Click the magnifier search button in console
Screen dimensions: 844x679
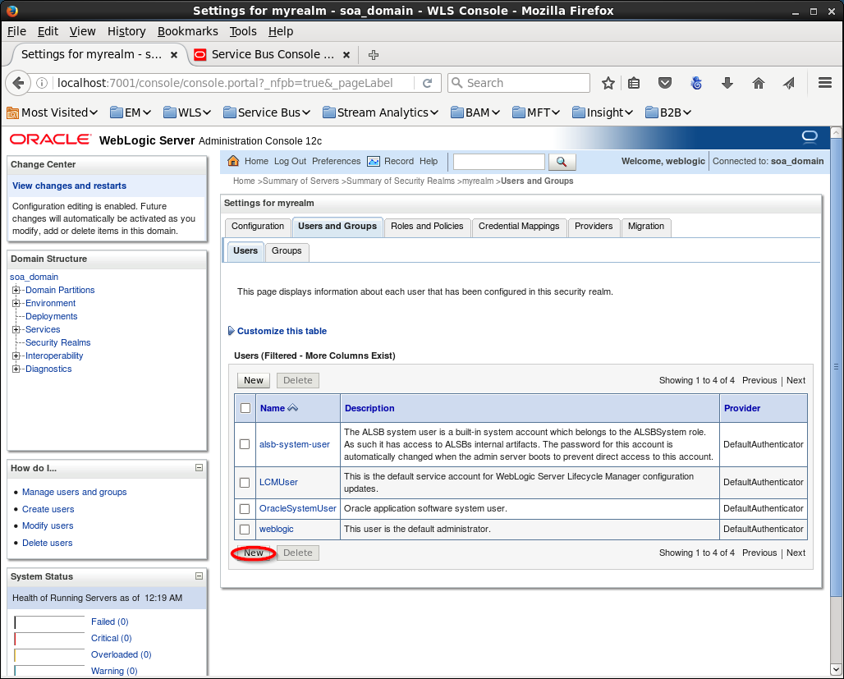click(x=562, y=162)
